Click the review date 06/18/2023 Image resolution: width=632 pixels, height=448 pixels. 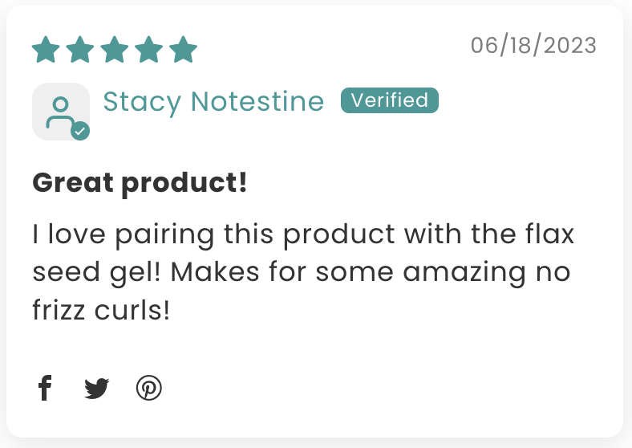(533, 45)
